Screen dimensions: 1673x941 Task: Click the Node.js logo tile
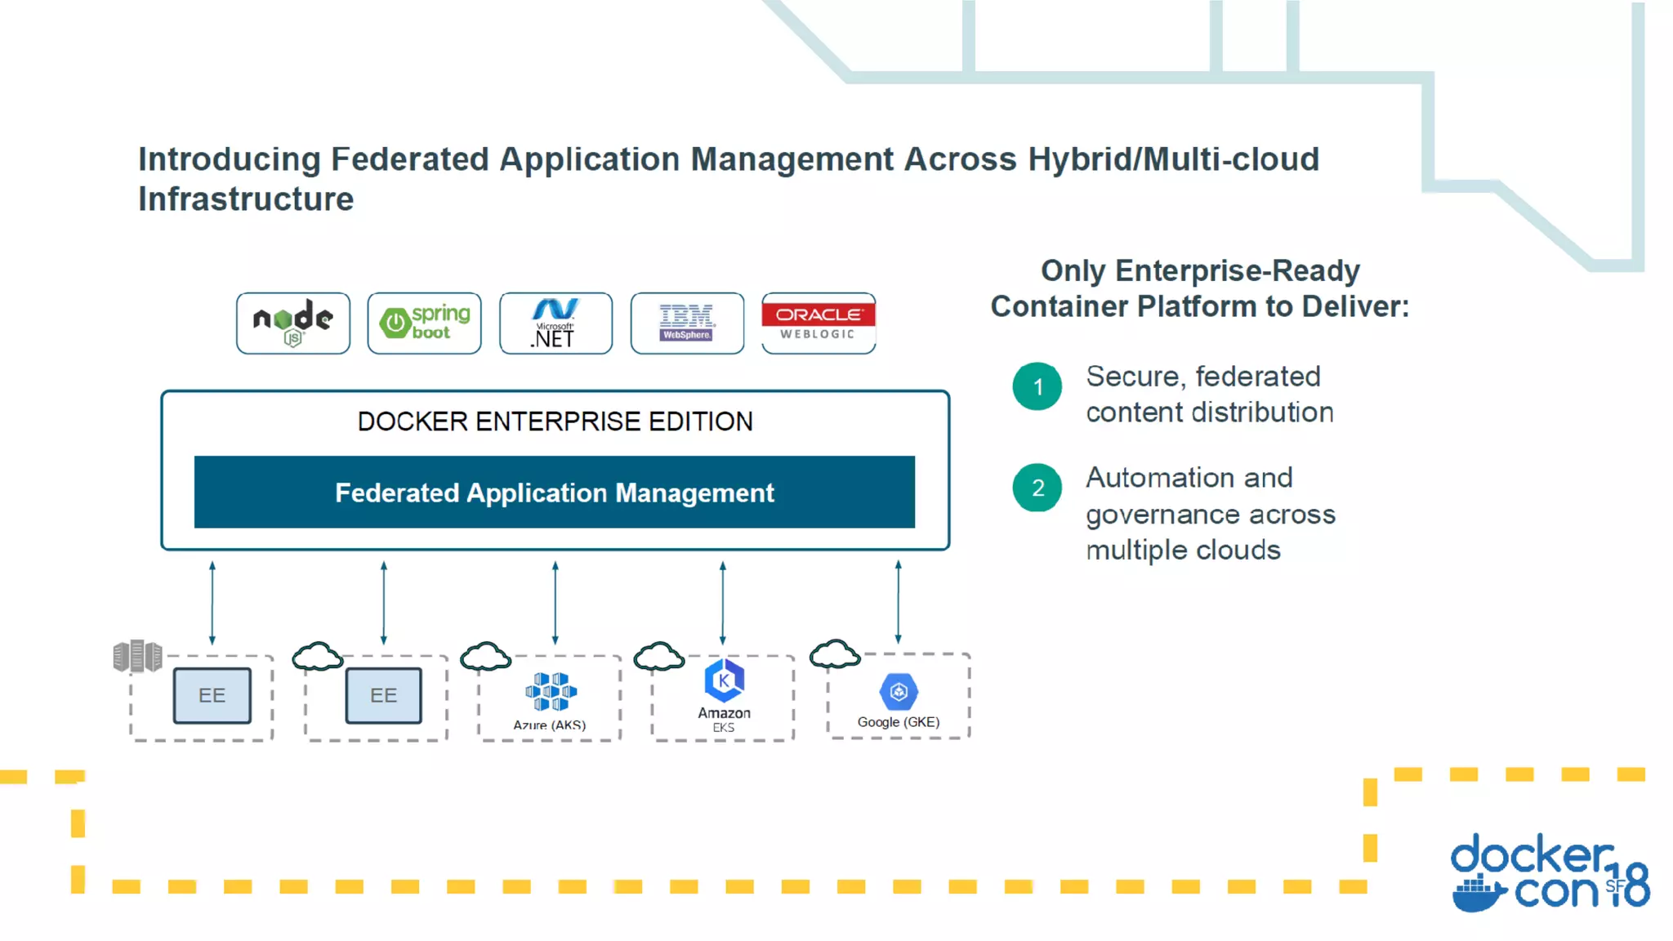(x=292, y=323)
